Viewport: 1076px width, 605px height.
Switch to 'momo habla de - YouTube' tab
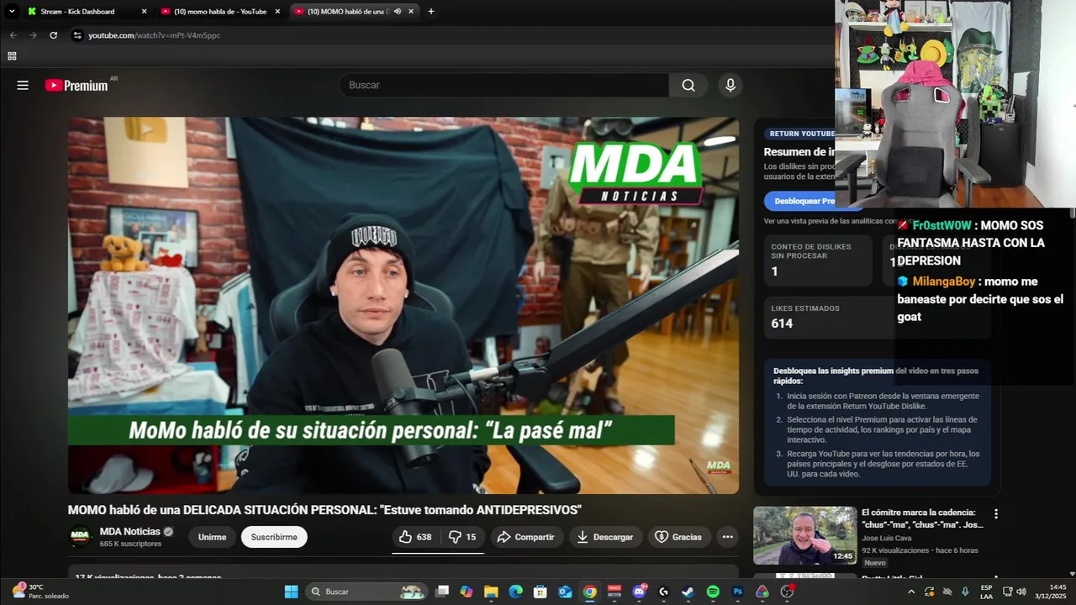[x=220, y=11]
